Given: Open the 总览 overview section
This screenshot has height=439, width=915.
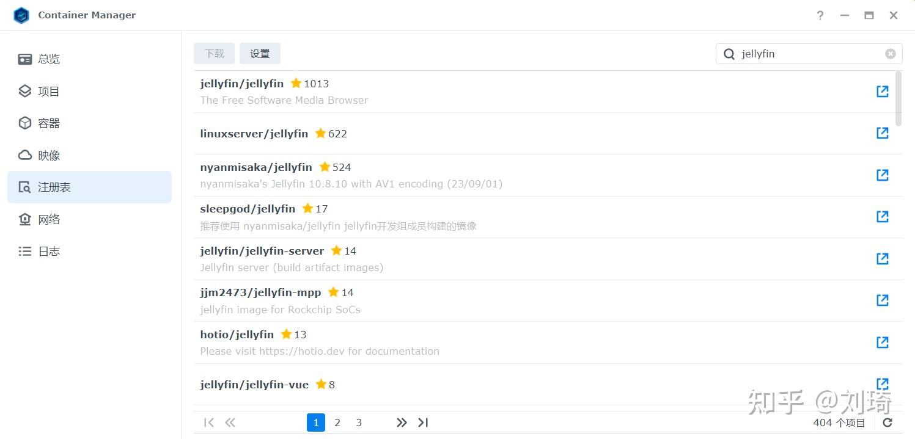Looking at the screenshot, I should (89, 59).
